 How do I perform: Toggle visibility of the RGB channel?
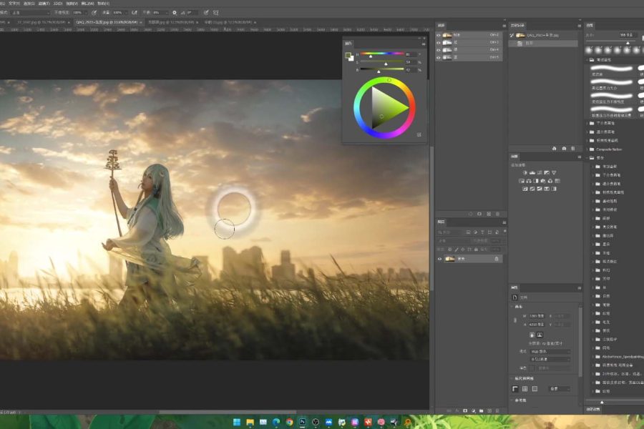coord(439,34)
